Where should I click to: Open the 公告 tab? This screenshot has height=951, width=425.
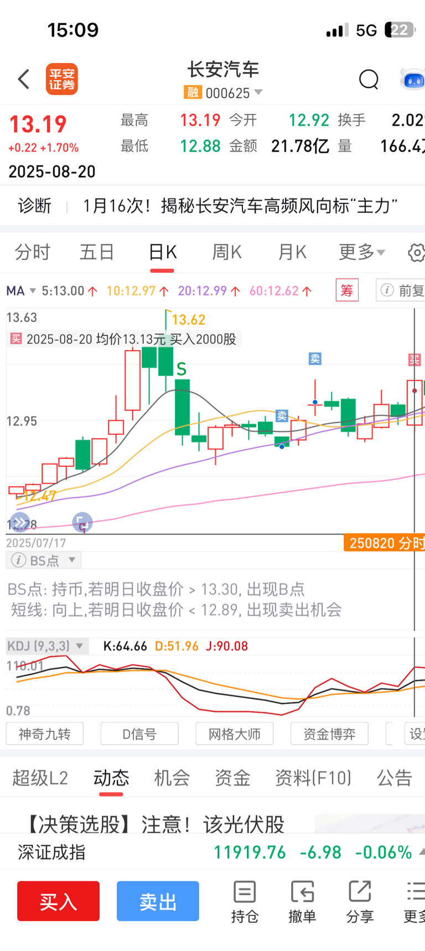[395, 778]
